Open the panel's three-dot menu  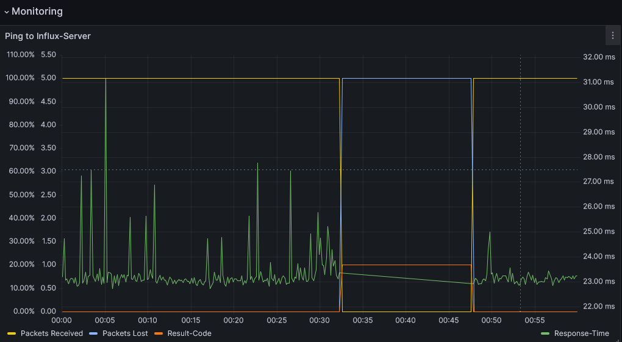(x=612, y=35)
